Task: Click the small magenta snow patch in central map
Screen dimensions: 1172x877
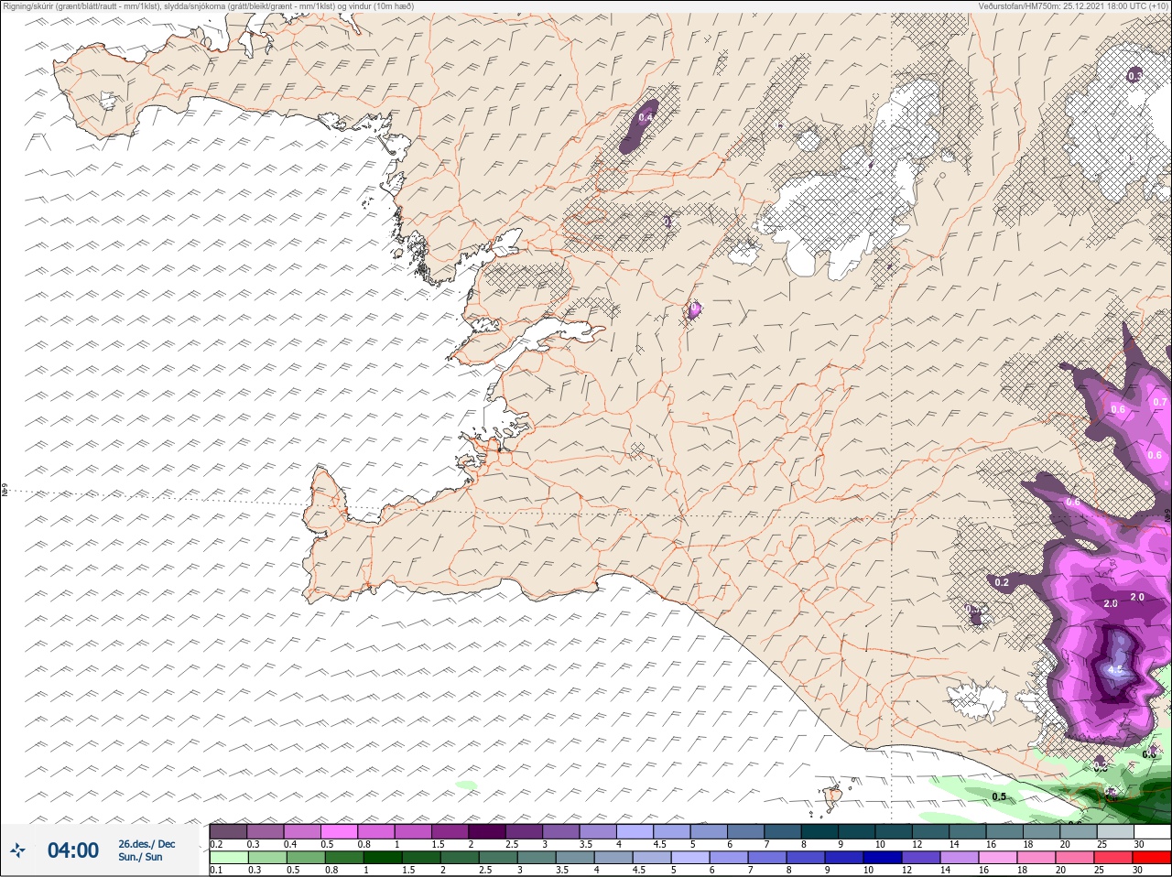Action: [x=695, y=309]
